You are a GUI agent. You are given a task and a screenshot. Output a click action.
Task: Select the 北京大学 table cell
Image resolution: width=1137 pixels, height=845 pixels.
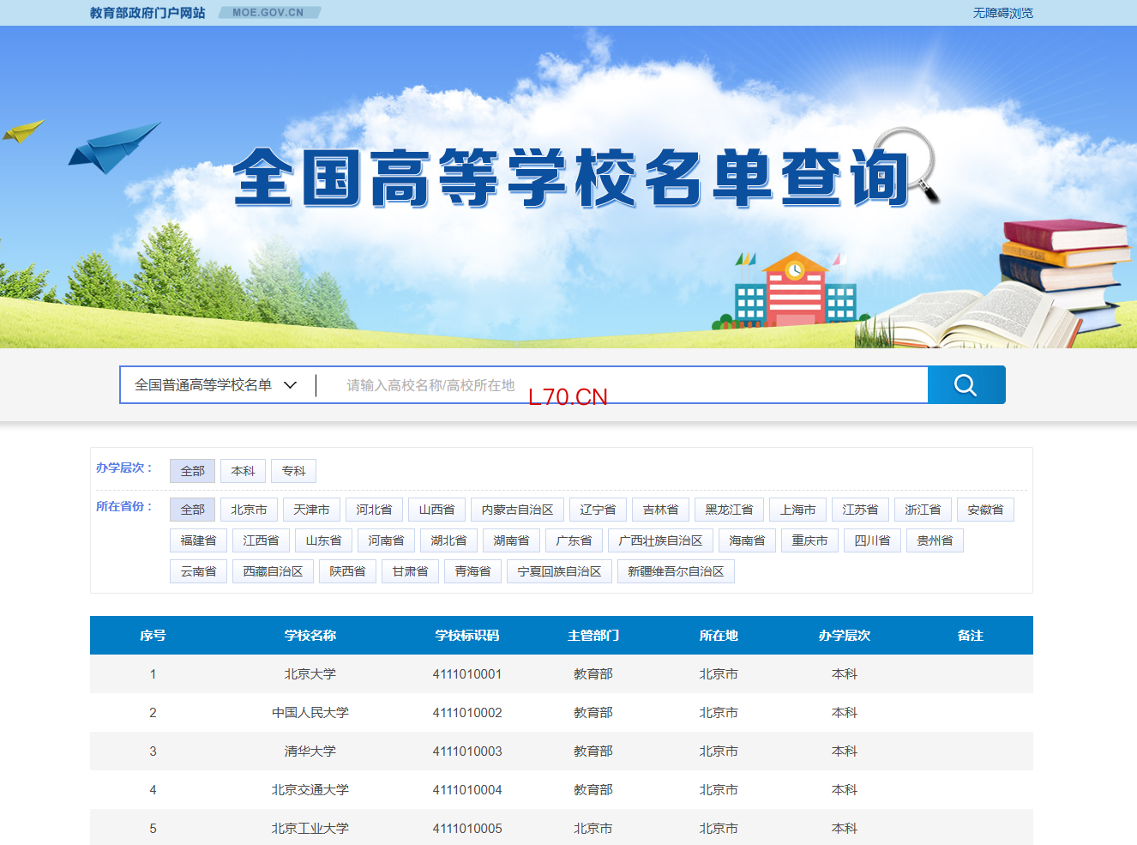point(310,674)
